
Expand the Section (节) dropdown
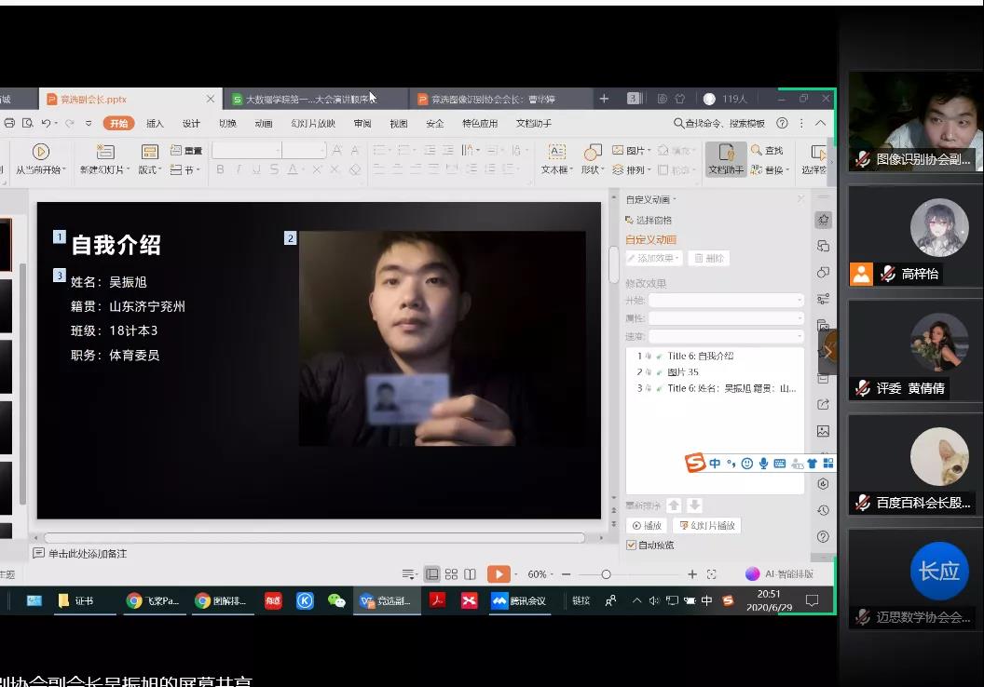pos(185,169)
